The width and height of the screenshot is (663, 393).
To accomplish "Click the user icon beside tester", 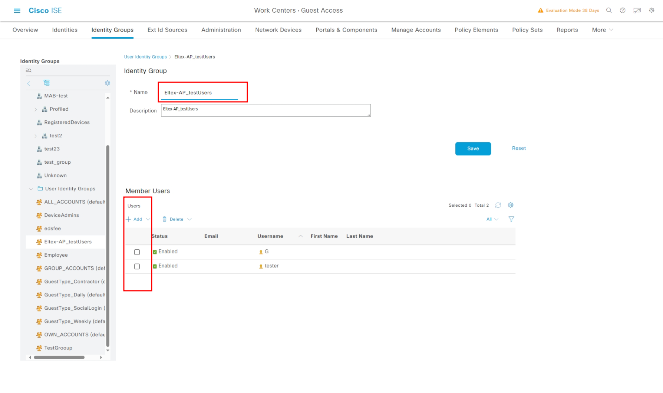I will [x=261, y=266].
